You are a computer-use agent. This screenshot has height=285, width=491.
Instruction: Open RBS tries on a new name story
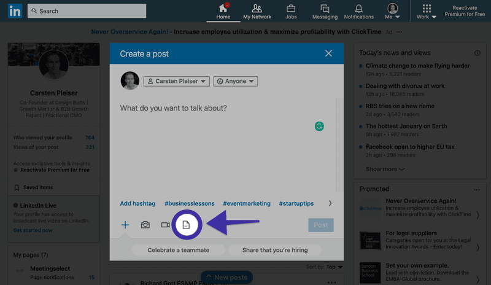click(400, 106)
